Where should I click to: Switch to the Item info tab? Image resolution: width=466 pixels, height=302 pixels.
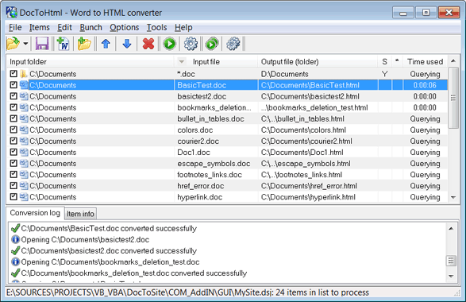click(x=80, y=214)
